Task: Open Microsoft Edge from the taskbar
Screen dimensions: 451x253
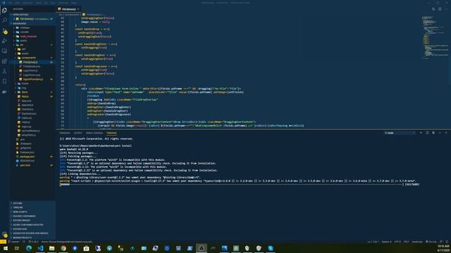Action: (29, 248)
